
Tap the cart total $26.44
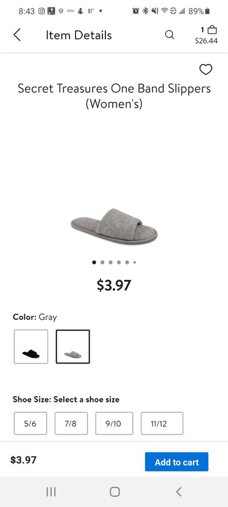(206, 41)
